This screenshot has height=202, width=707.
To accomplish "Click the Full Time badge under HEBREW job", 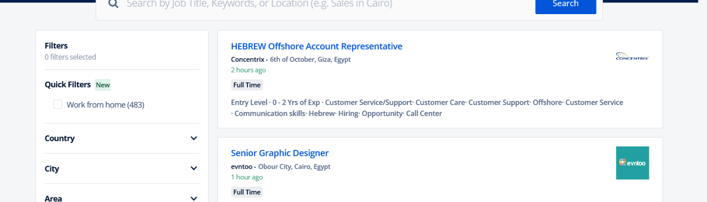I will pos(247,85).
